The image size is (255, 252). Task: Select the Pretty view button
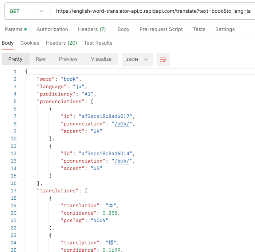click(15, 59)
